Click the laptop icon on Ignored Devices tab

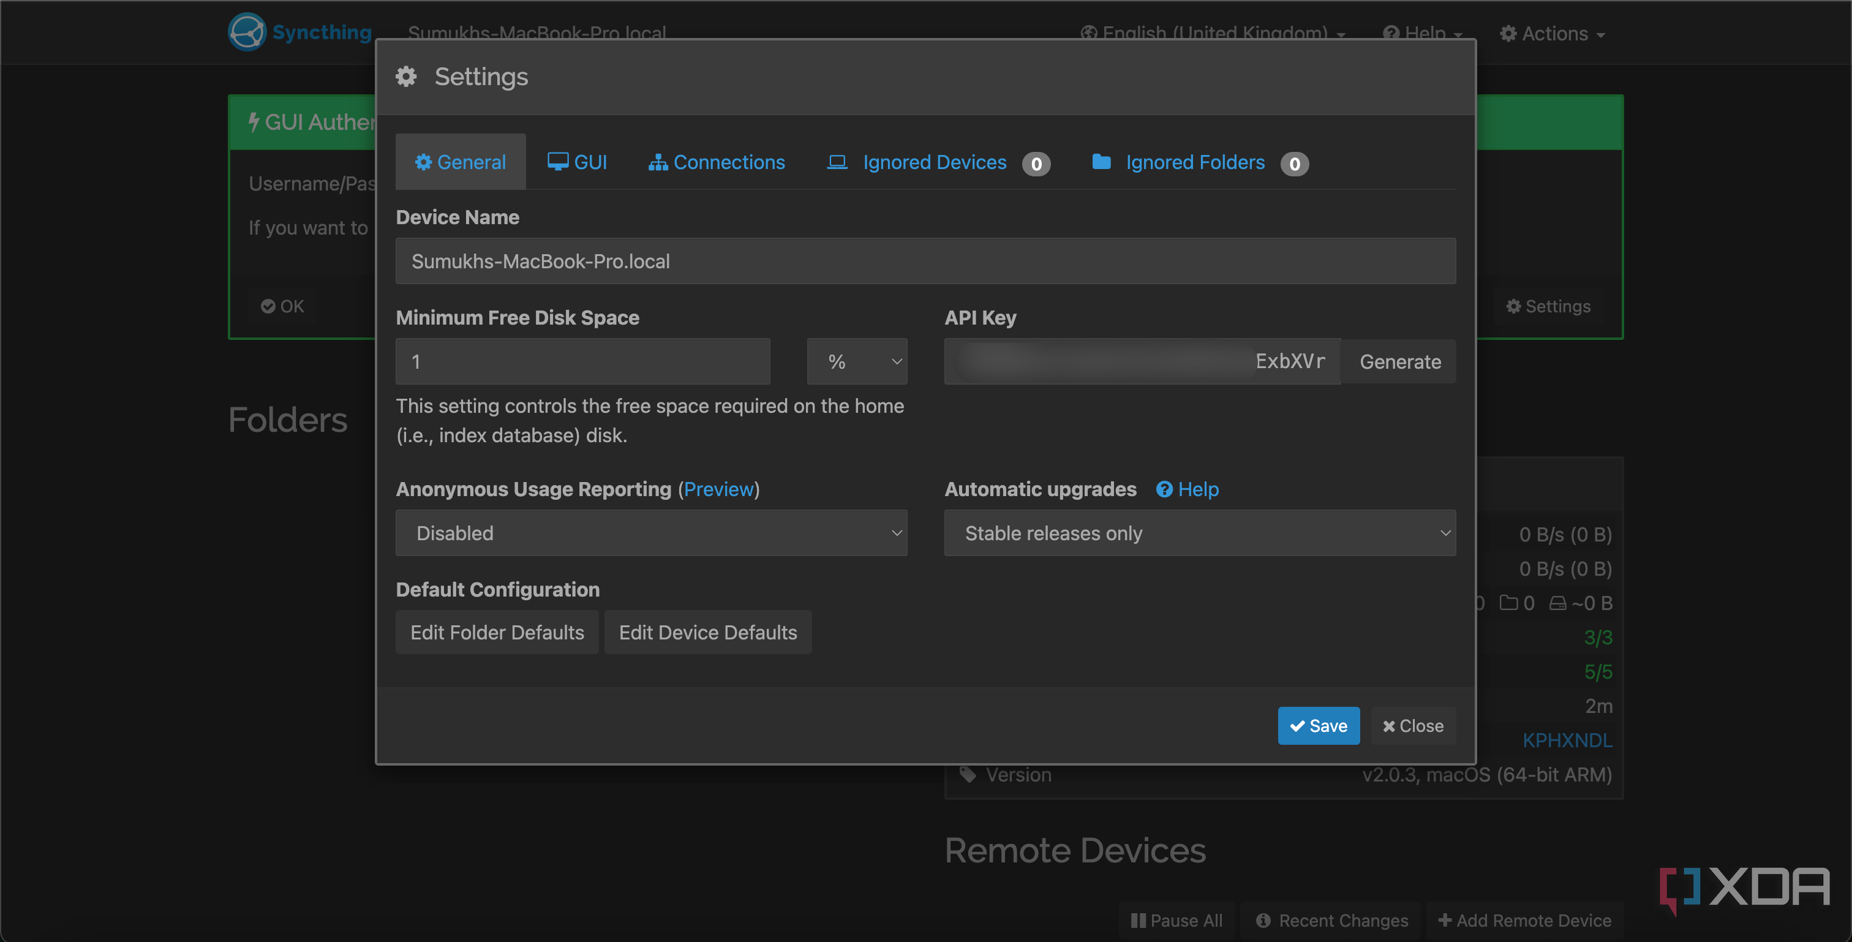point(837,162)
